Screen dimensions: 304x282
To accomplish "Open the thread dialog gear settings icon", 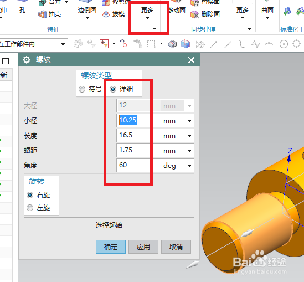I will (x=27, y=60).
